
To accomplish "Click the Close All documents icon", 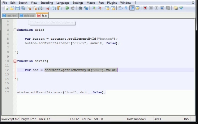I will pos(35,8).
